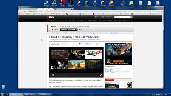This screenshot has height=96, width=171.
Task: Open the Wiki Guide page tab
Action: [65, 33]
